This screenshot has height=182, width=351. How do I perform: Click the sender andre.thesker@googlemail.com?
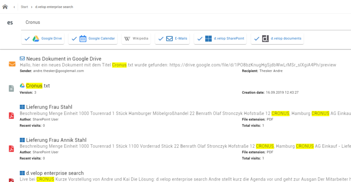coord(58,71)
